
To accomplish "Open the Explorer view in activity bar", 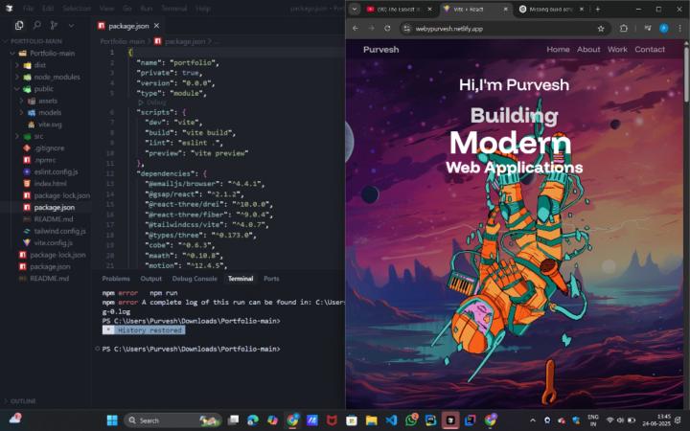I will [19, 26].
